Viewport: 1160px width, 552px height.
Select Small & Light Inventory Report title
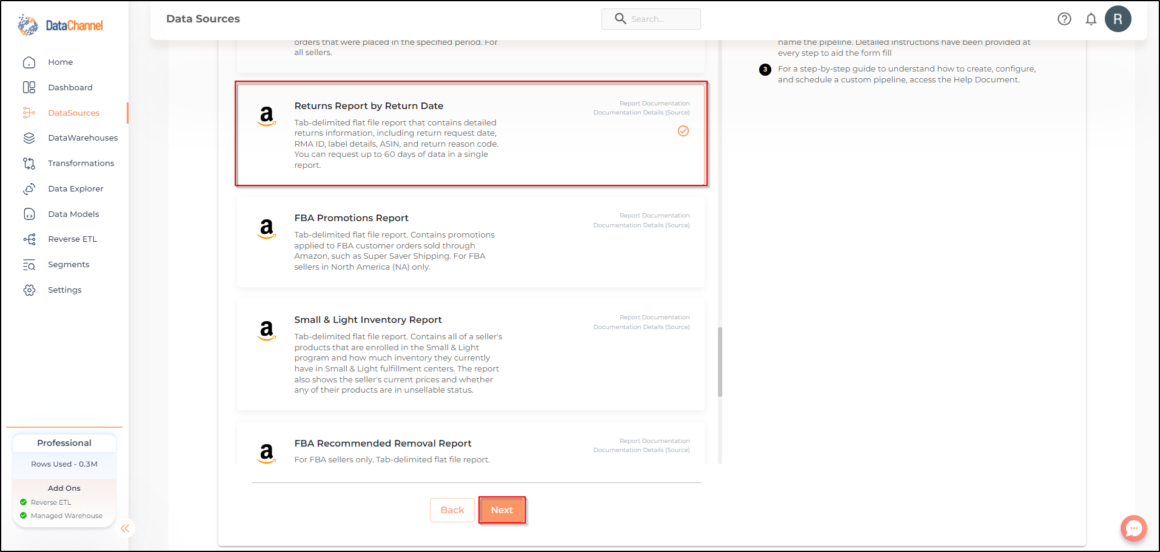coord(368,320)
